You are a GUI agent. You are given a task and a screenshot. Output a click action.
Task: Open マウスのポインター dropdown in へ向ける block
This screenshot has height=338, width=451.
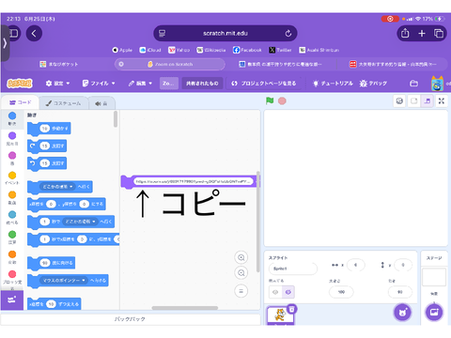coord(64,280)
